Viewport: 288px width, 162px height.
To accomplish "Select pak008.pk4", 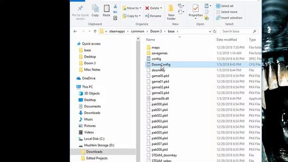I will click(x=160, y=149).
